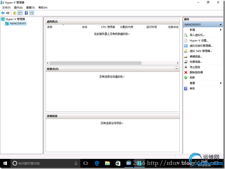225x169 pixels.
Task: Open the Windows Start menu
Action: 5,163
